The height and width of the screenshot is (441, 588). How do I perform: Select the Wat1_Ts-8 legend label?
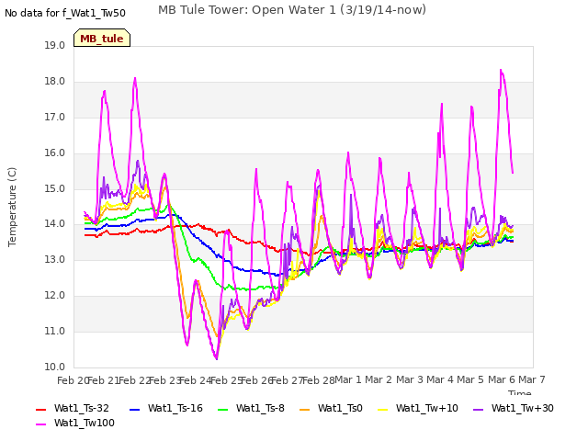click(x=260, y=408)
